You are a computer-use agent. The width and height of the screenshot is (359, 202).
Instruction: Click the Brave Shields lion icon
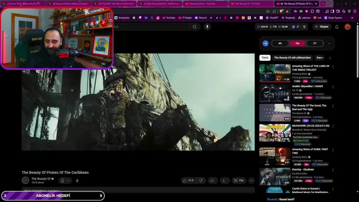point(281,11)
